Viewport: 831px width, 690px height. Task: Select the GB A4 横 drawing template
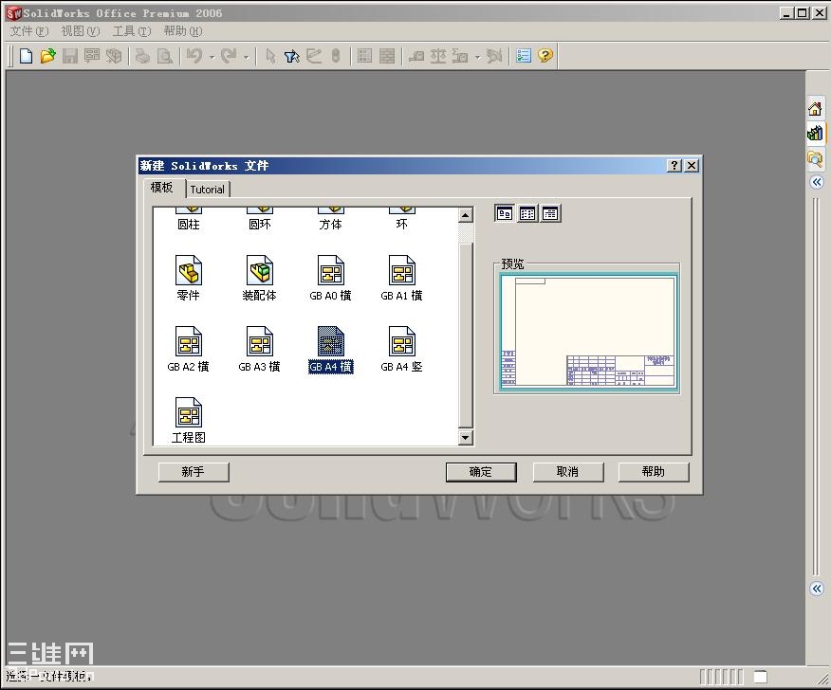(x=330, y=349)
